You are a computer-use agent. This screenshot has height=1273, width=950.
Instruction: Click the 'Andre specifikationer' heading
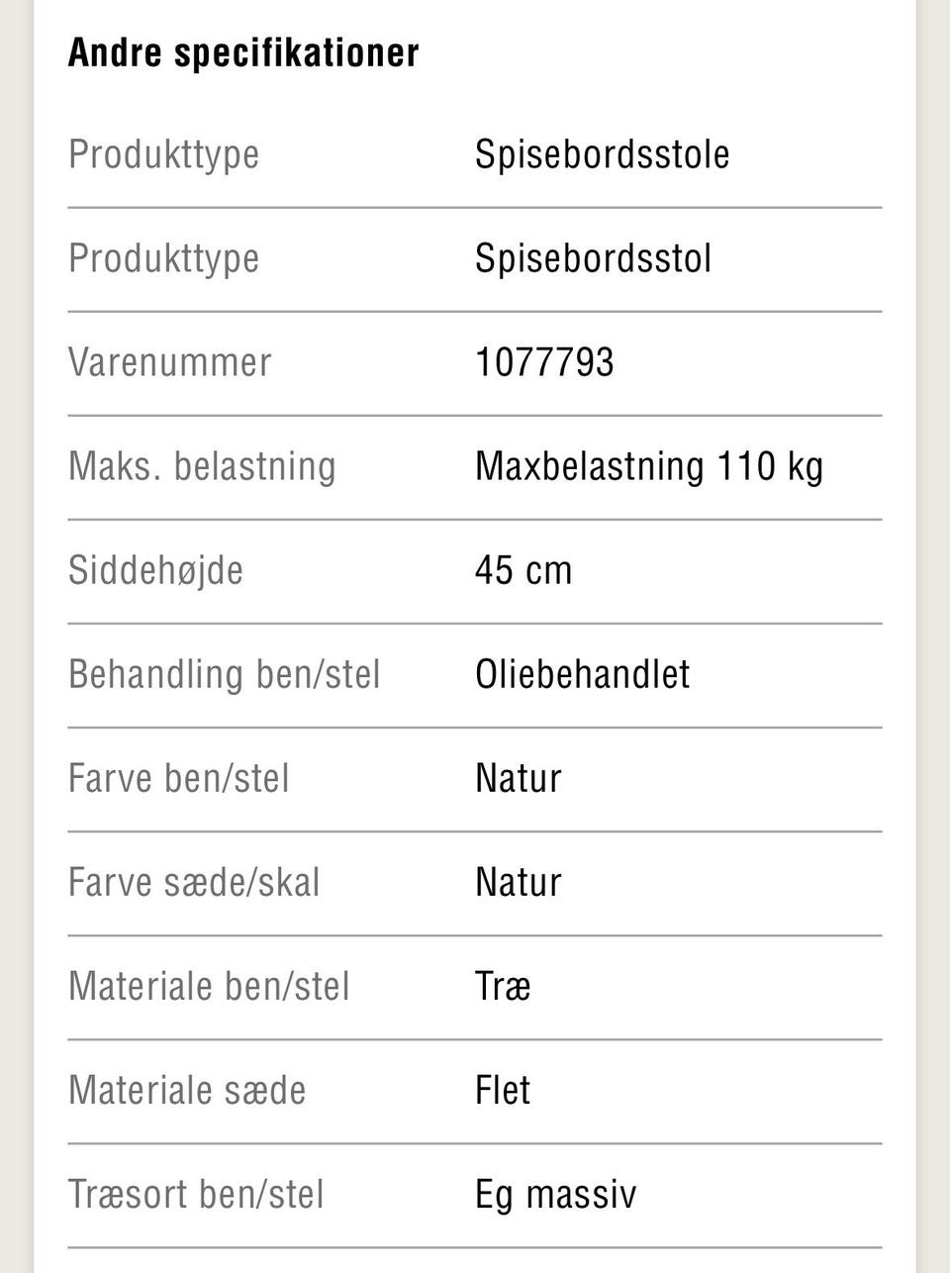pyautogui.click(x=243, y=53)
